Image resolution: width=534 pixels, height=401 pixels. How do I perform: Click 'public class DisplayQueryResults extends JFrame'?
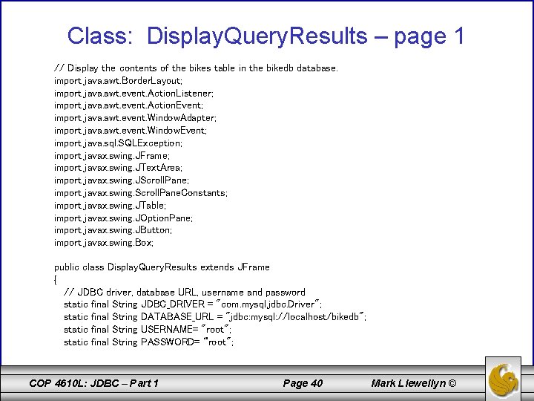(162, 267)
